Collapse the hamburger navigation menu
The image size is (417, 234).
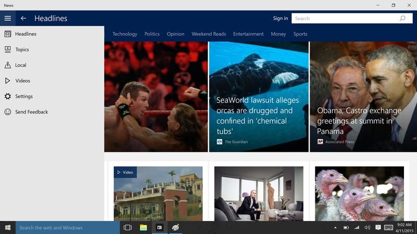pyautogui.click(x=8, y=18)
